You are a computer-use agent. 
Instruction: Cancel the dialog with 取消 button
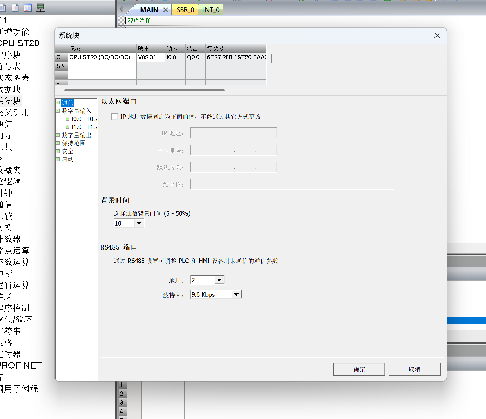pyautogui.click(x=414, y=369)
